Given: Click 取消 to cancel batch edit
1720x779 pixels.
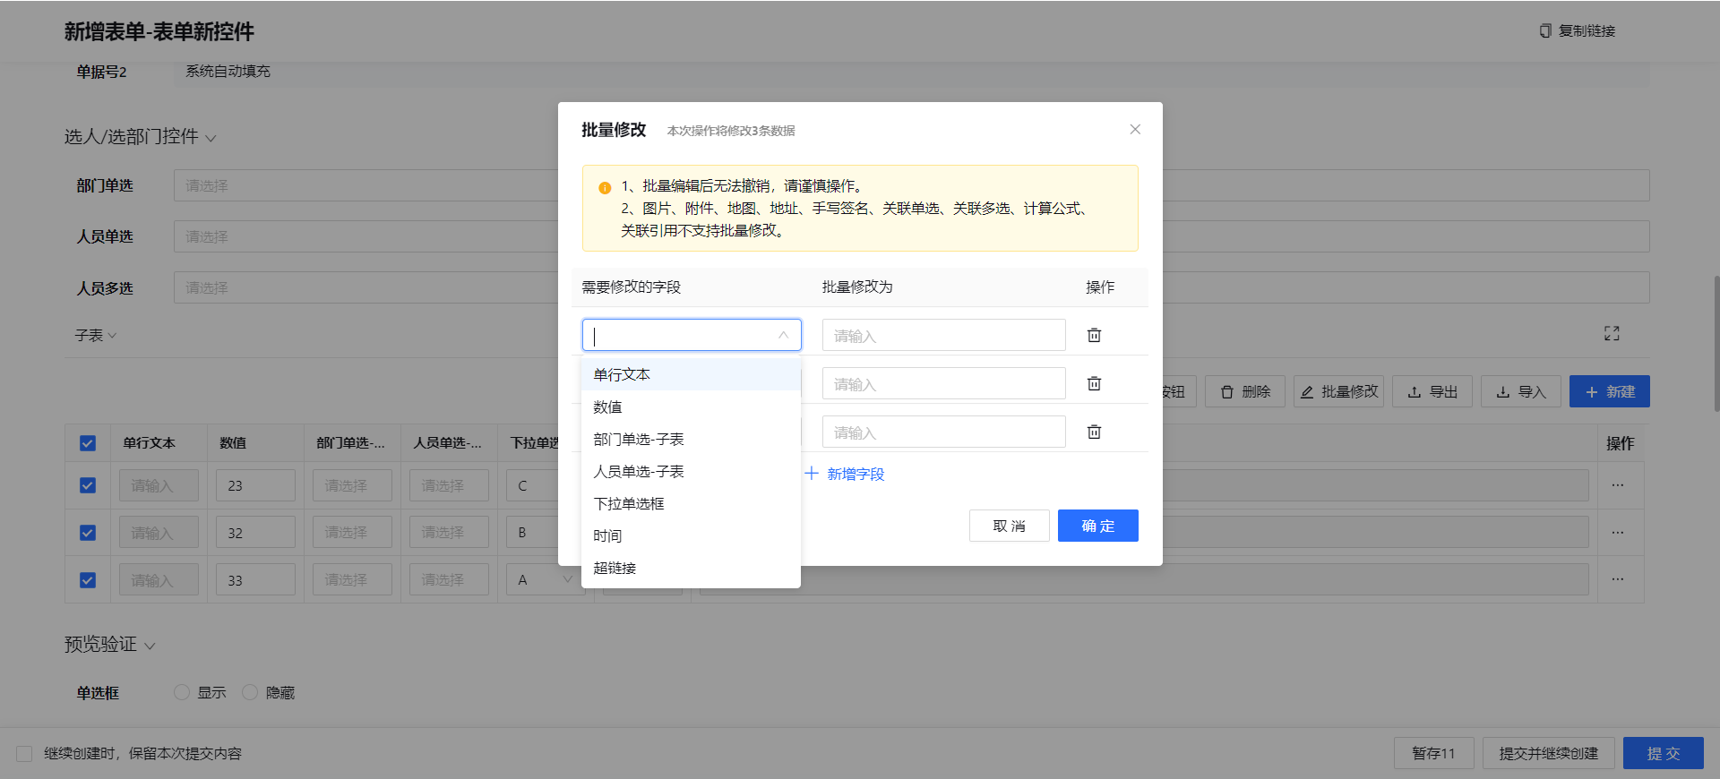Looking at the screenshot, I should click(1010, 526).
